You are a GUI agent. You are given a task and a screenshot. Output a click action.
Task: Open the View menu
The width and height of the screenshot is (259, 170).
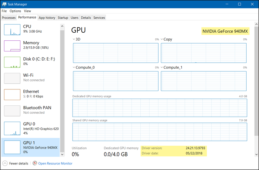(27, 11)
